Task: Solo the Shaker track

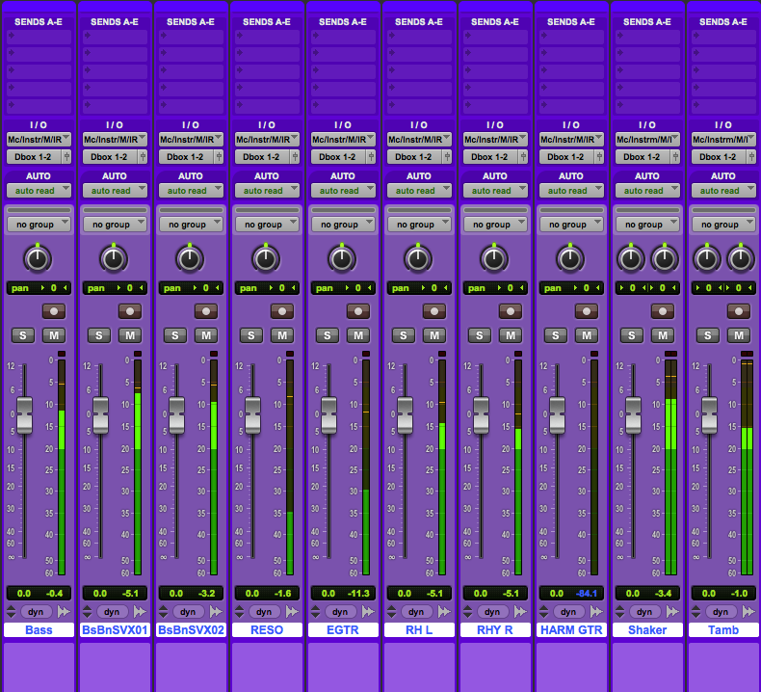Action: pyautogui.click(x=631, y=335)
